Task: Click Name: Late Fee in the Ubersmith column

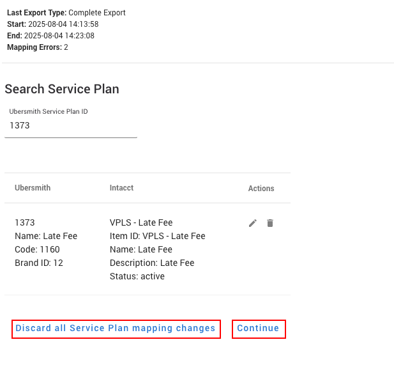Action: 46,236
